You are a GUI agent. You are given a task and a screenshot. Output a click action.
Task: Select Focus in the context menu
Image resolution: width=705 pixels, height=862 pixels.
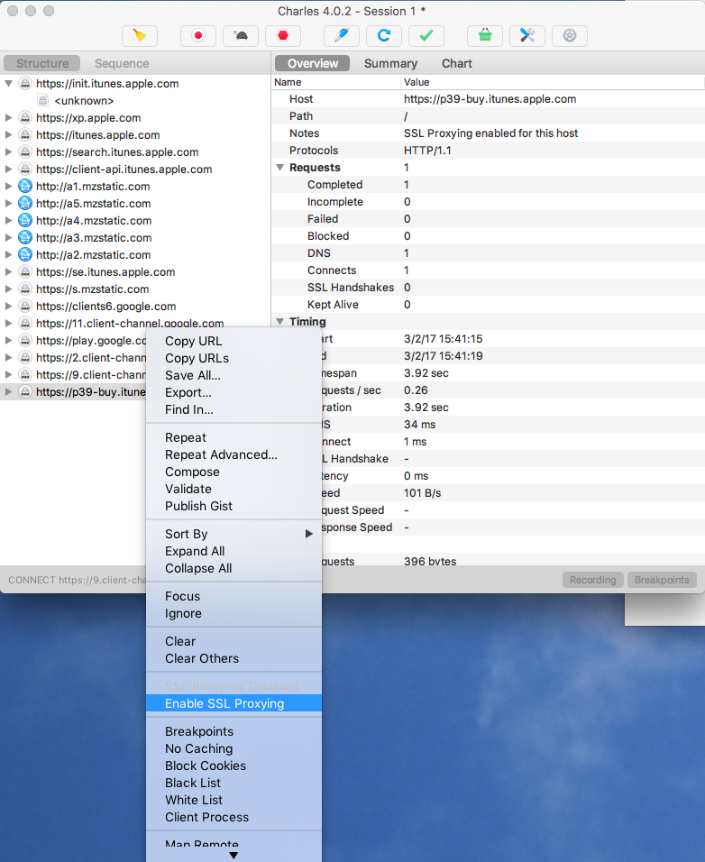233,596
